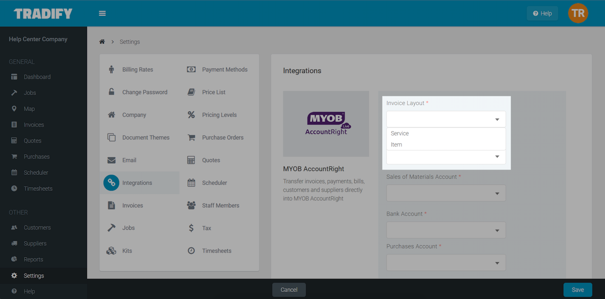
Task: Click the Customers people icon
Action: pos(14,228)
